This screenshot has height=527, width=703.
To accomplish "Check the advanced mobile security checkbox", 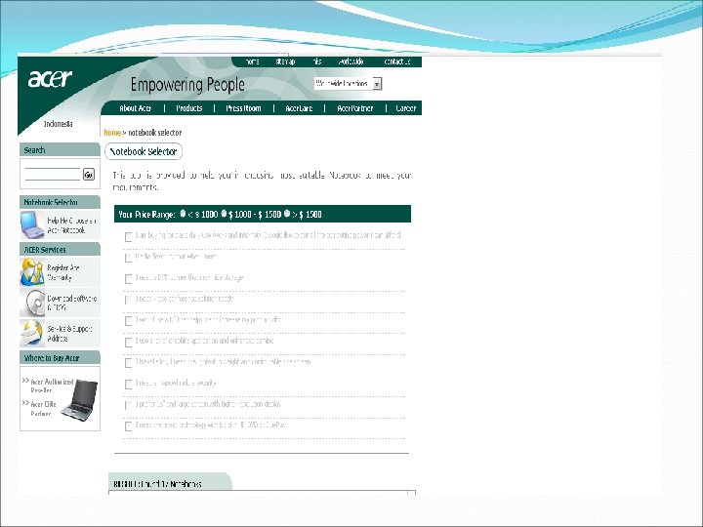I will tap(128, 385).
